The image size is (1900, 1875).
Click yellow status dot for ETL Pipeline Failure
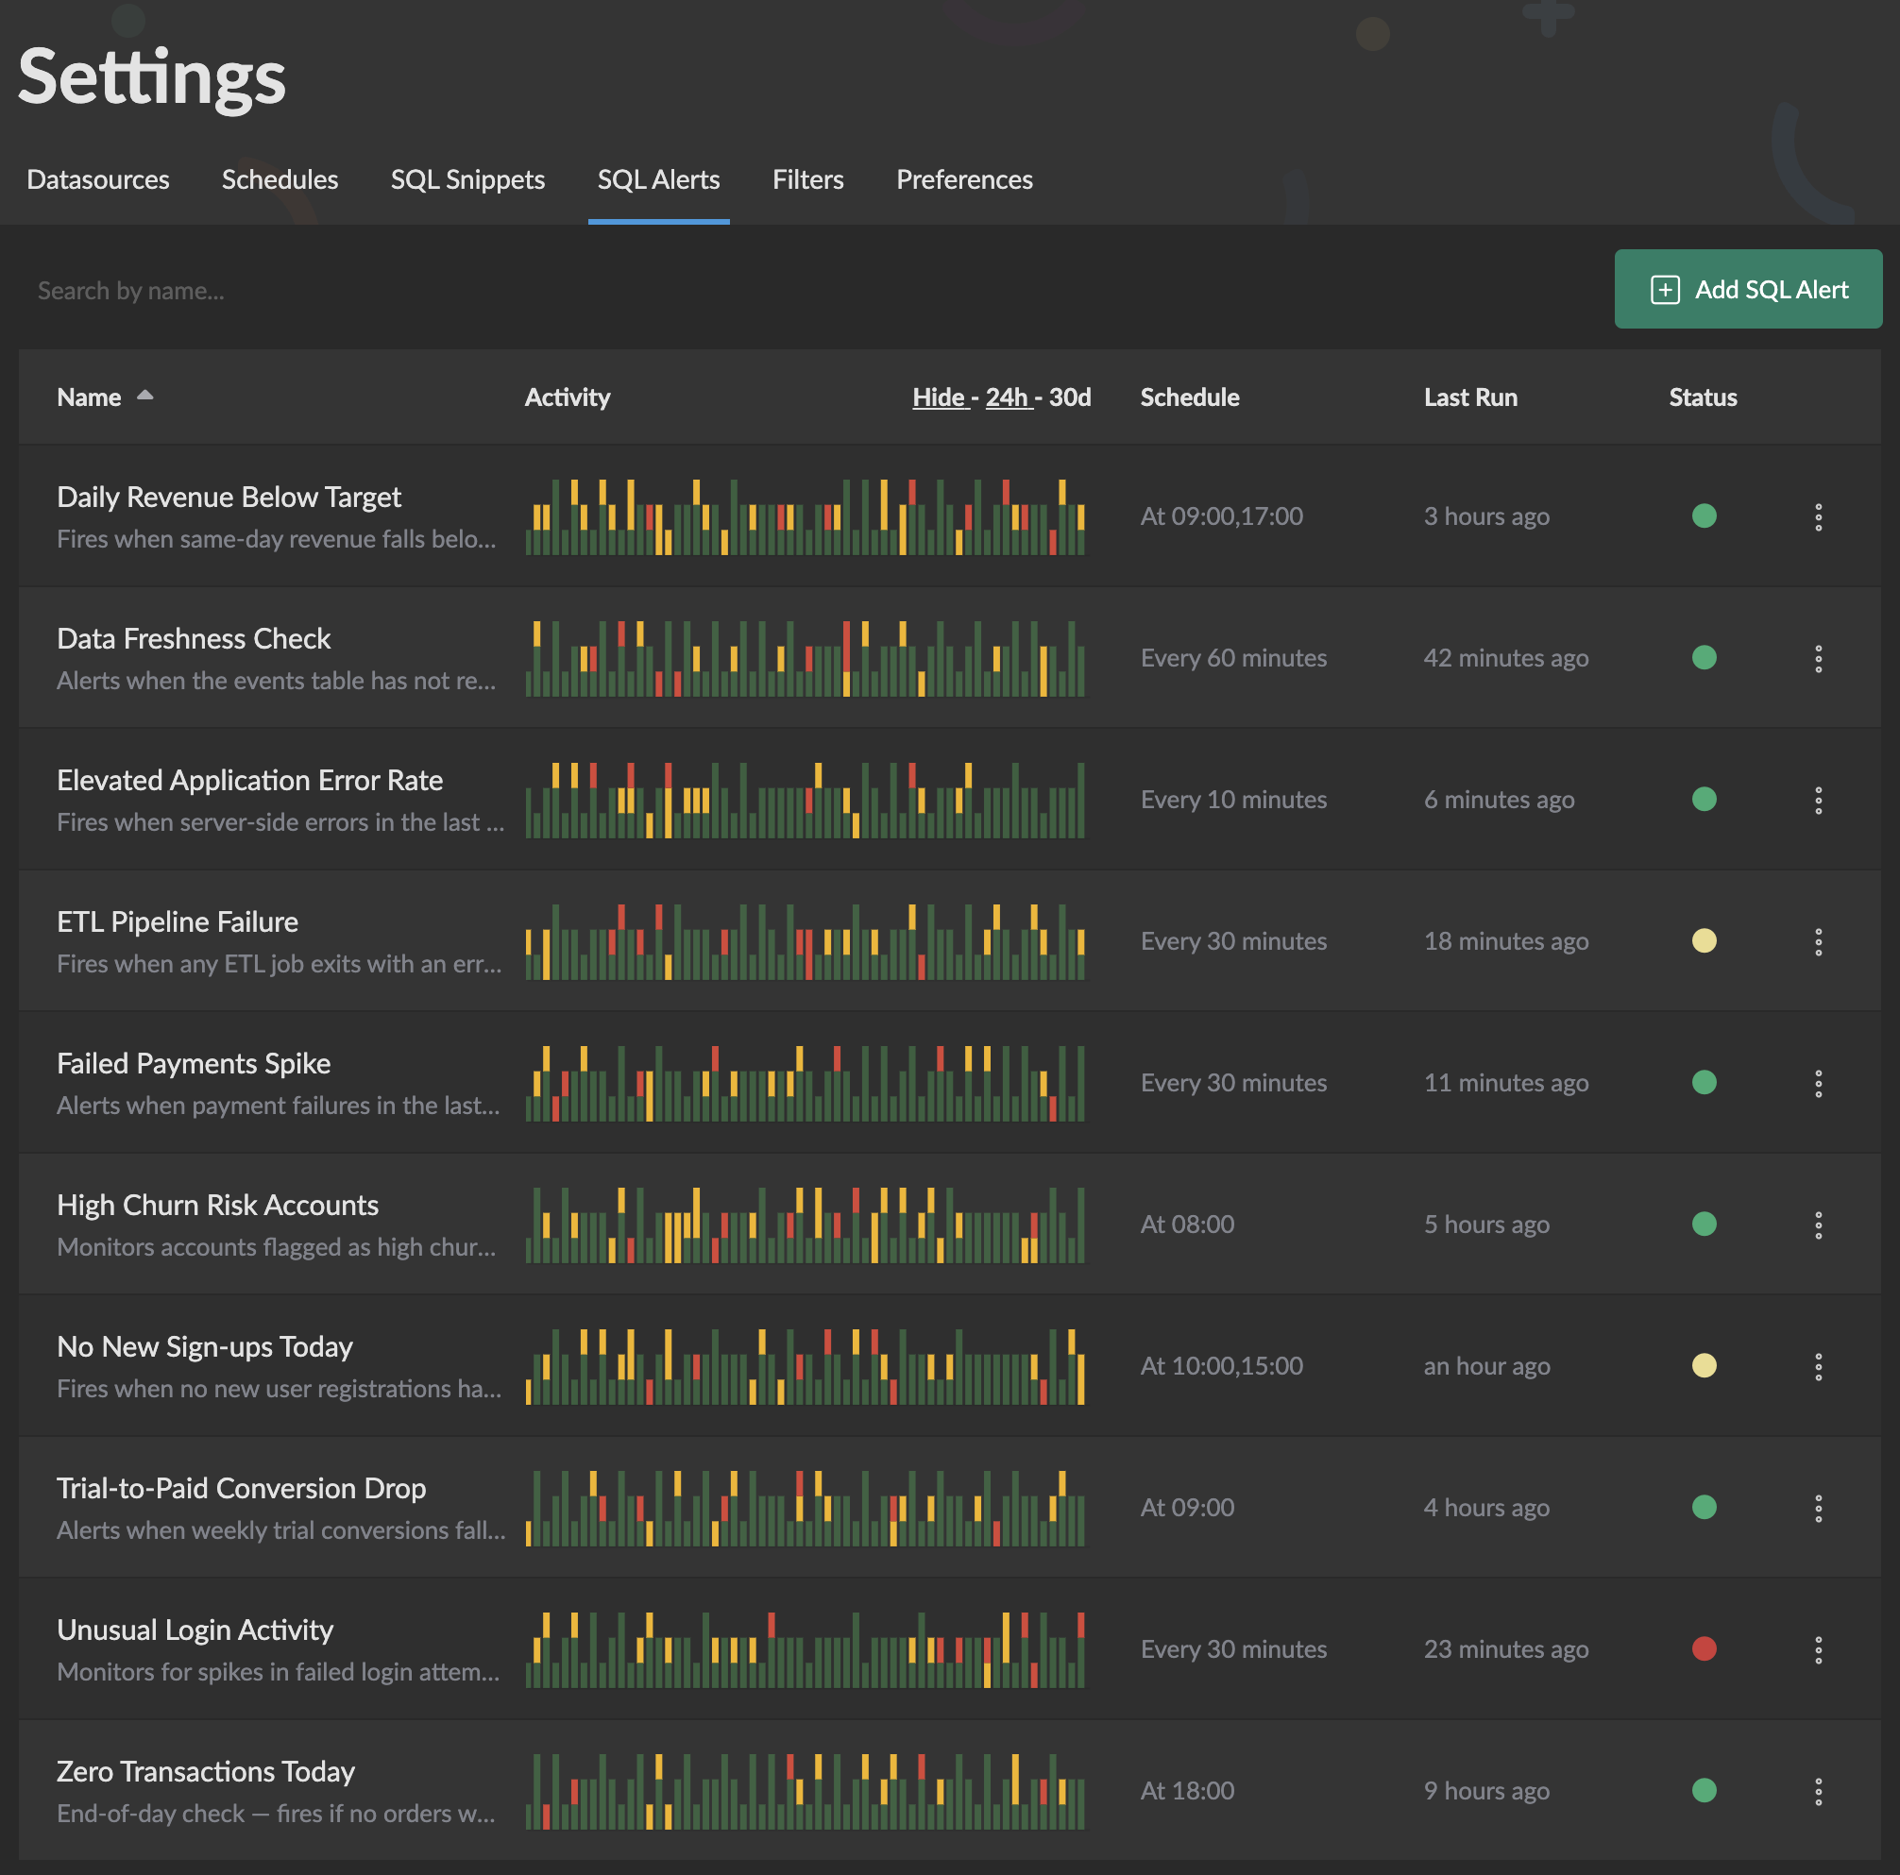1704,941
